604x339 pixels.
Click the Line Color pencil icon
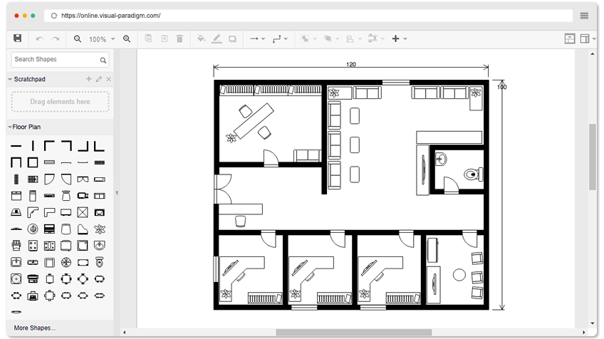point(217,38)
